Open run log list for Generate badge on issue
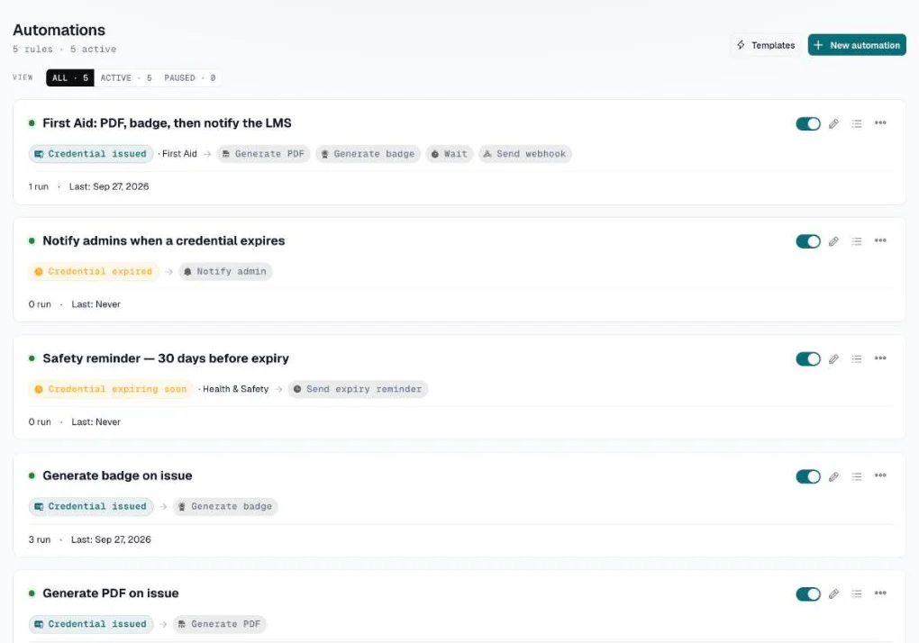The image size is (919, 643). [857, 476]
